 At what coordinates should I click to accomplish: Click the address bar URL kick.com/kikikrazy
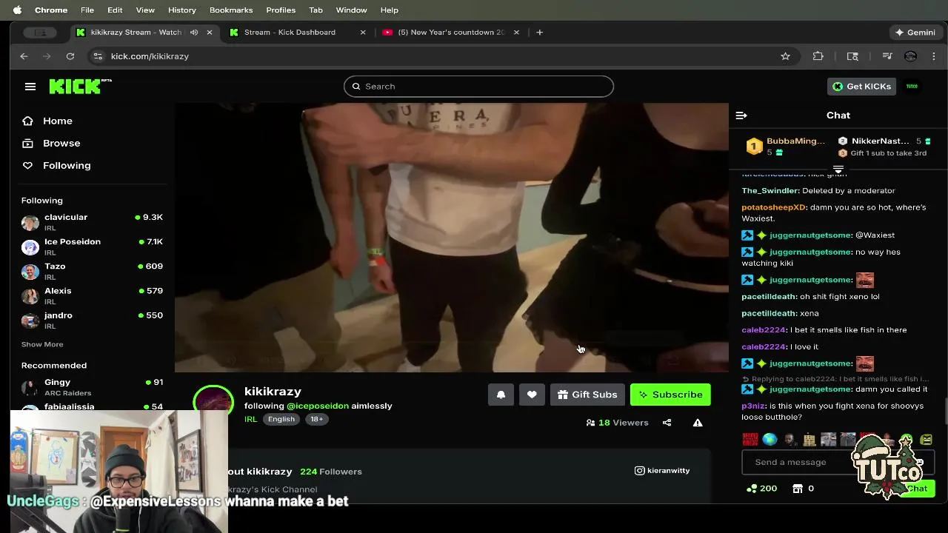tap(150, 56)
